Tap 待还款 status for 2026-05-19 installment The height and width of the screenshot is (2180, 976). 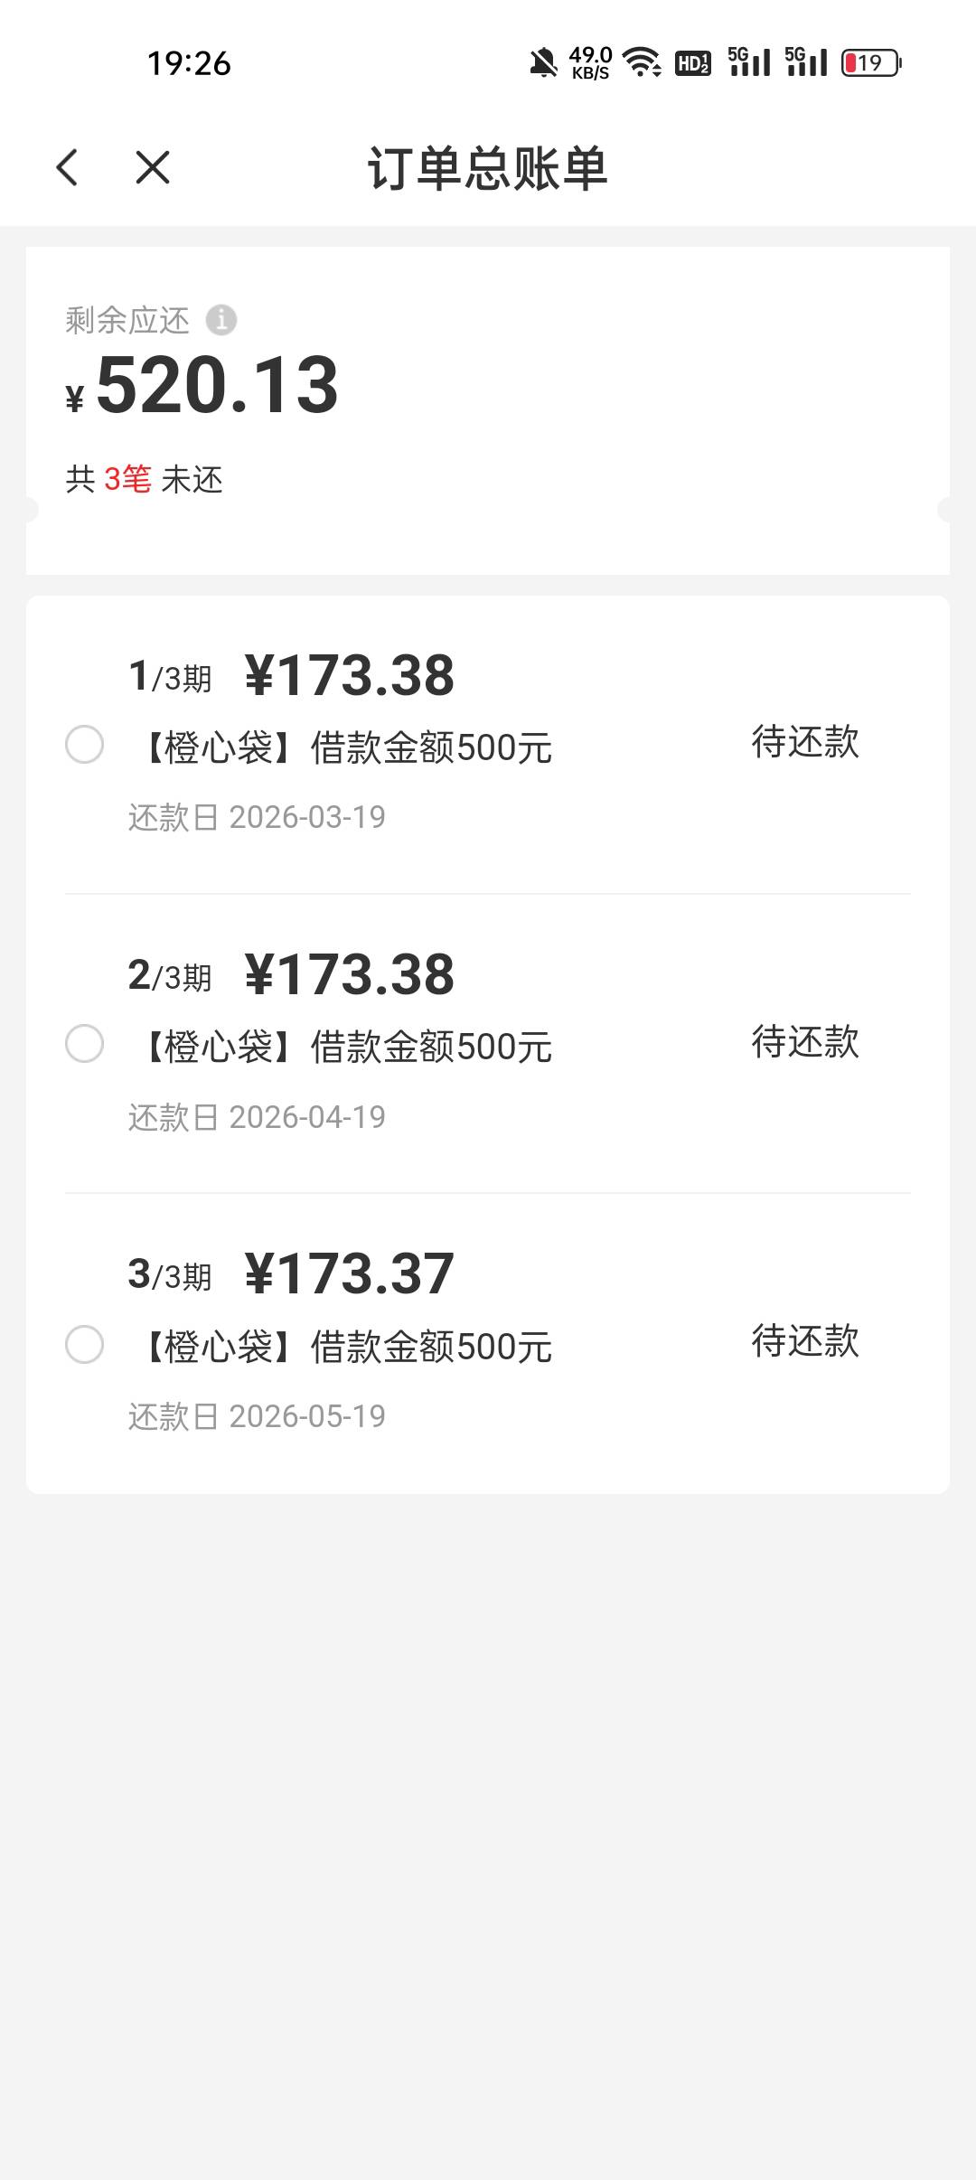[804, 1340]
